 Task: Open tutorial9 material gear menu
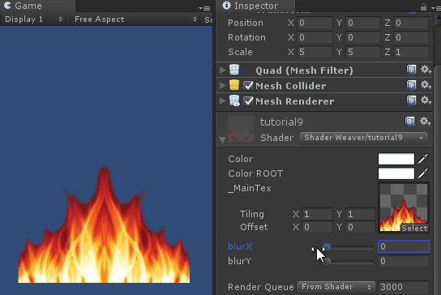click(x=425, y=122)
